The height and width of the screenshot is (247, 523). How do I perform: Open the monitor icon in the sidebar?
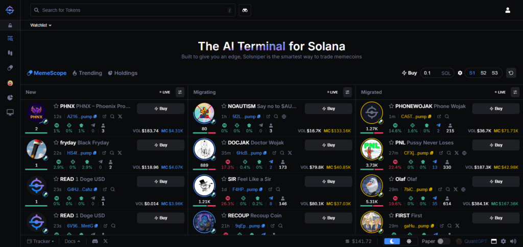click(10, 112)
